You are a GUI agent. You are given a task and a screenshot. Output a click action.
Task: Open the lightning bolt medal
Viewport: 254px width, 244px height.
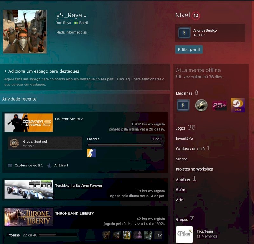201,105
